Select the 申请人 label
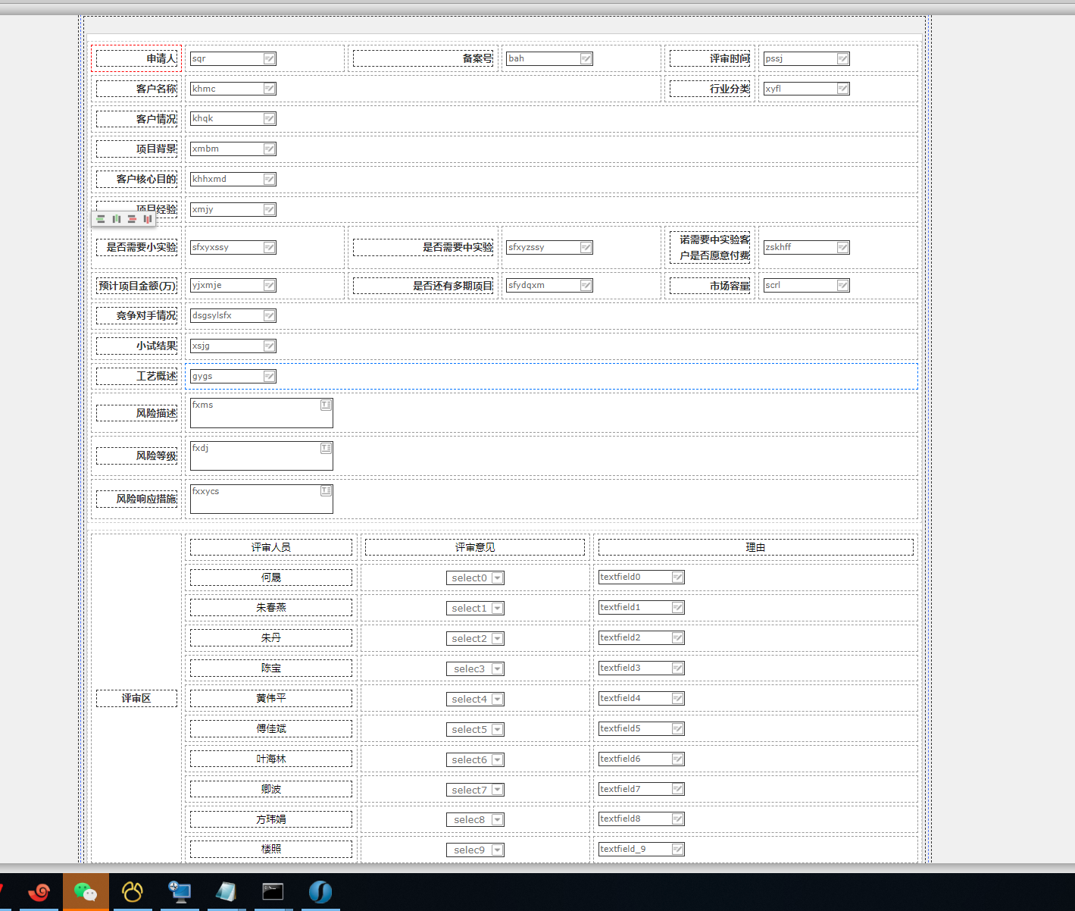Image resolution: width=1075 pixels, height=911 pixels. point(137,58)
